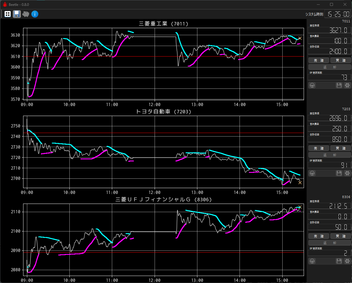
Task: Click the X marker on the 8306 chart
Action: (300, 207)
